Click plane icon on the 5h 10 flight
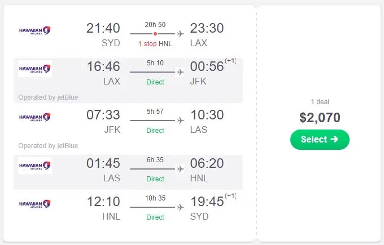 181,72
